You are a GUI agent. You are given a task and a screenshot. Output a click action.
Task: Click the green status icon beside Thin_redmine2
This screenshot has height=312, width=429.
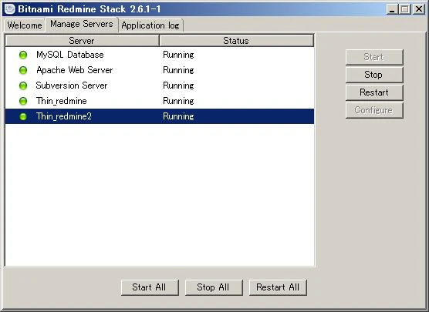[x=23, y=116]
